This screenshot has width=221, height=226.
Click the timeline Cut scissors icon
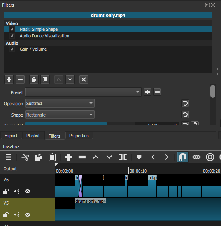click(25, 157)
